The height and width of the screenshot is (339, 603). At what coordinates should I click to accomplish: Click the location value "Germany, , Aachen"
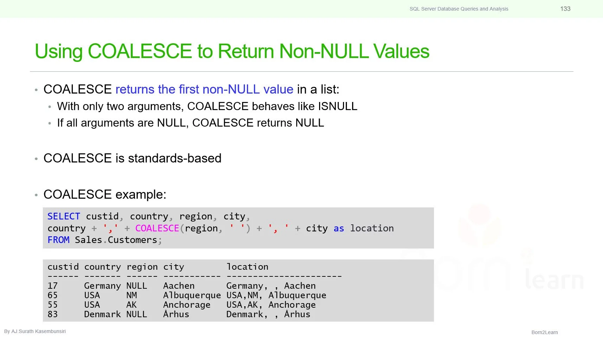click(271, 286)
